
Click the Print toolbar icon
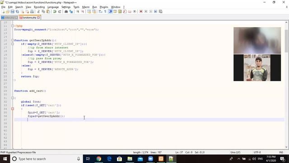point(32,11)
